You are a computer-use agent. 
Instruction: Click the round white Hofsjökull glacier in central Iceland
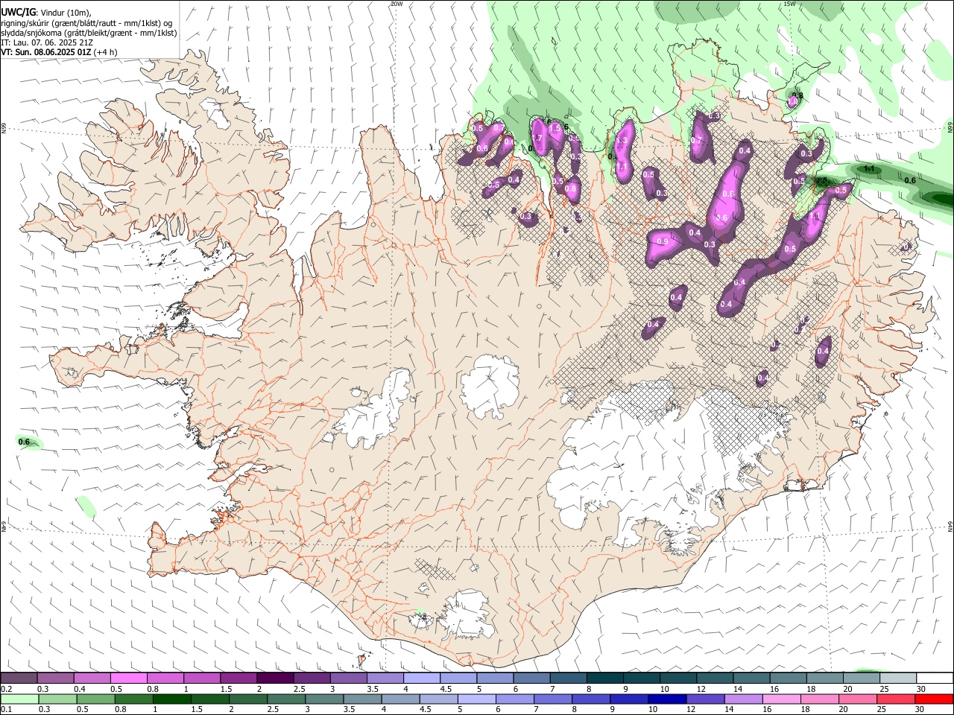[490, 385]
